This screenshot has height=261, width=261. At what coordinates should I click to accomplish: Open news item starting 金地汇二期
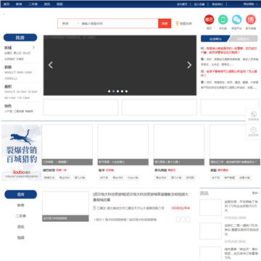(241, 230)
